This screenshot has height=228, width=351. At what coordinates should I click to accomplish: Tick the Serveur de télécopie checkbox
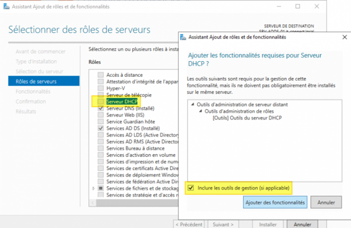(101, 94)
